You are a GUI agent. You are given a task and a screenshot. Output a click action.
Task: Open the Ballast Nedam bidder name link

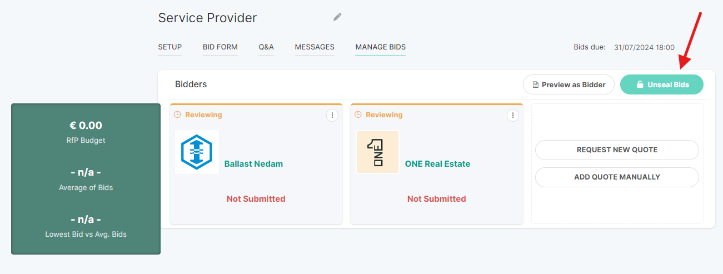pos(253,164)
